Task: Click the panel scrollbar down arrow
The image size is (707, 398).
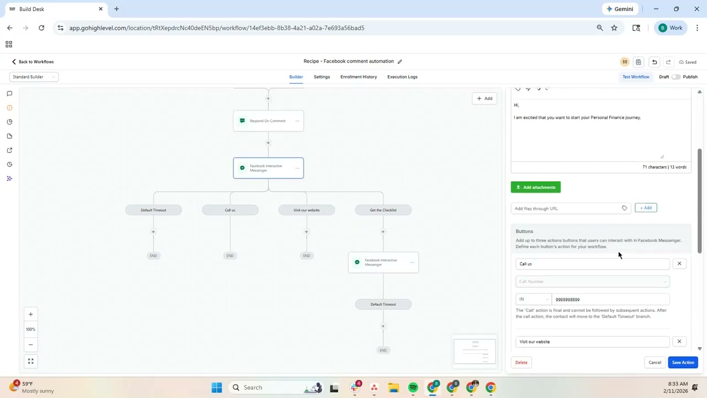Action: (700, 349)
